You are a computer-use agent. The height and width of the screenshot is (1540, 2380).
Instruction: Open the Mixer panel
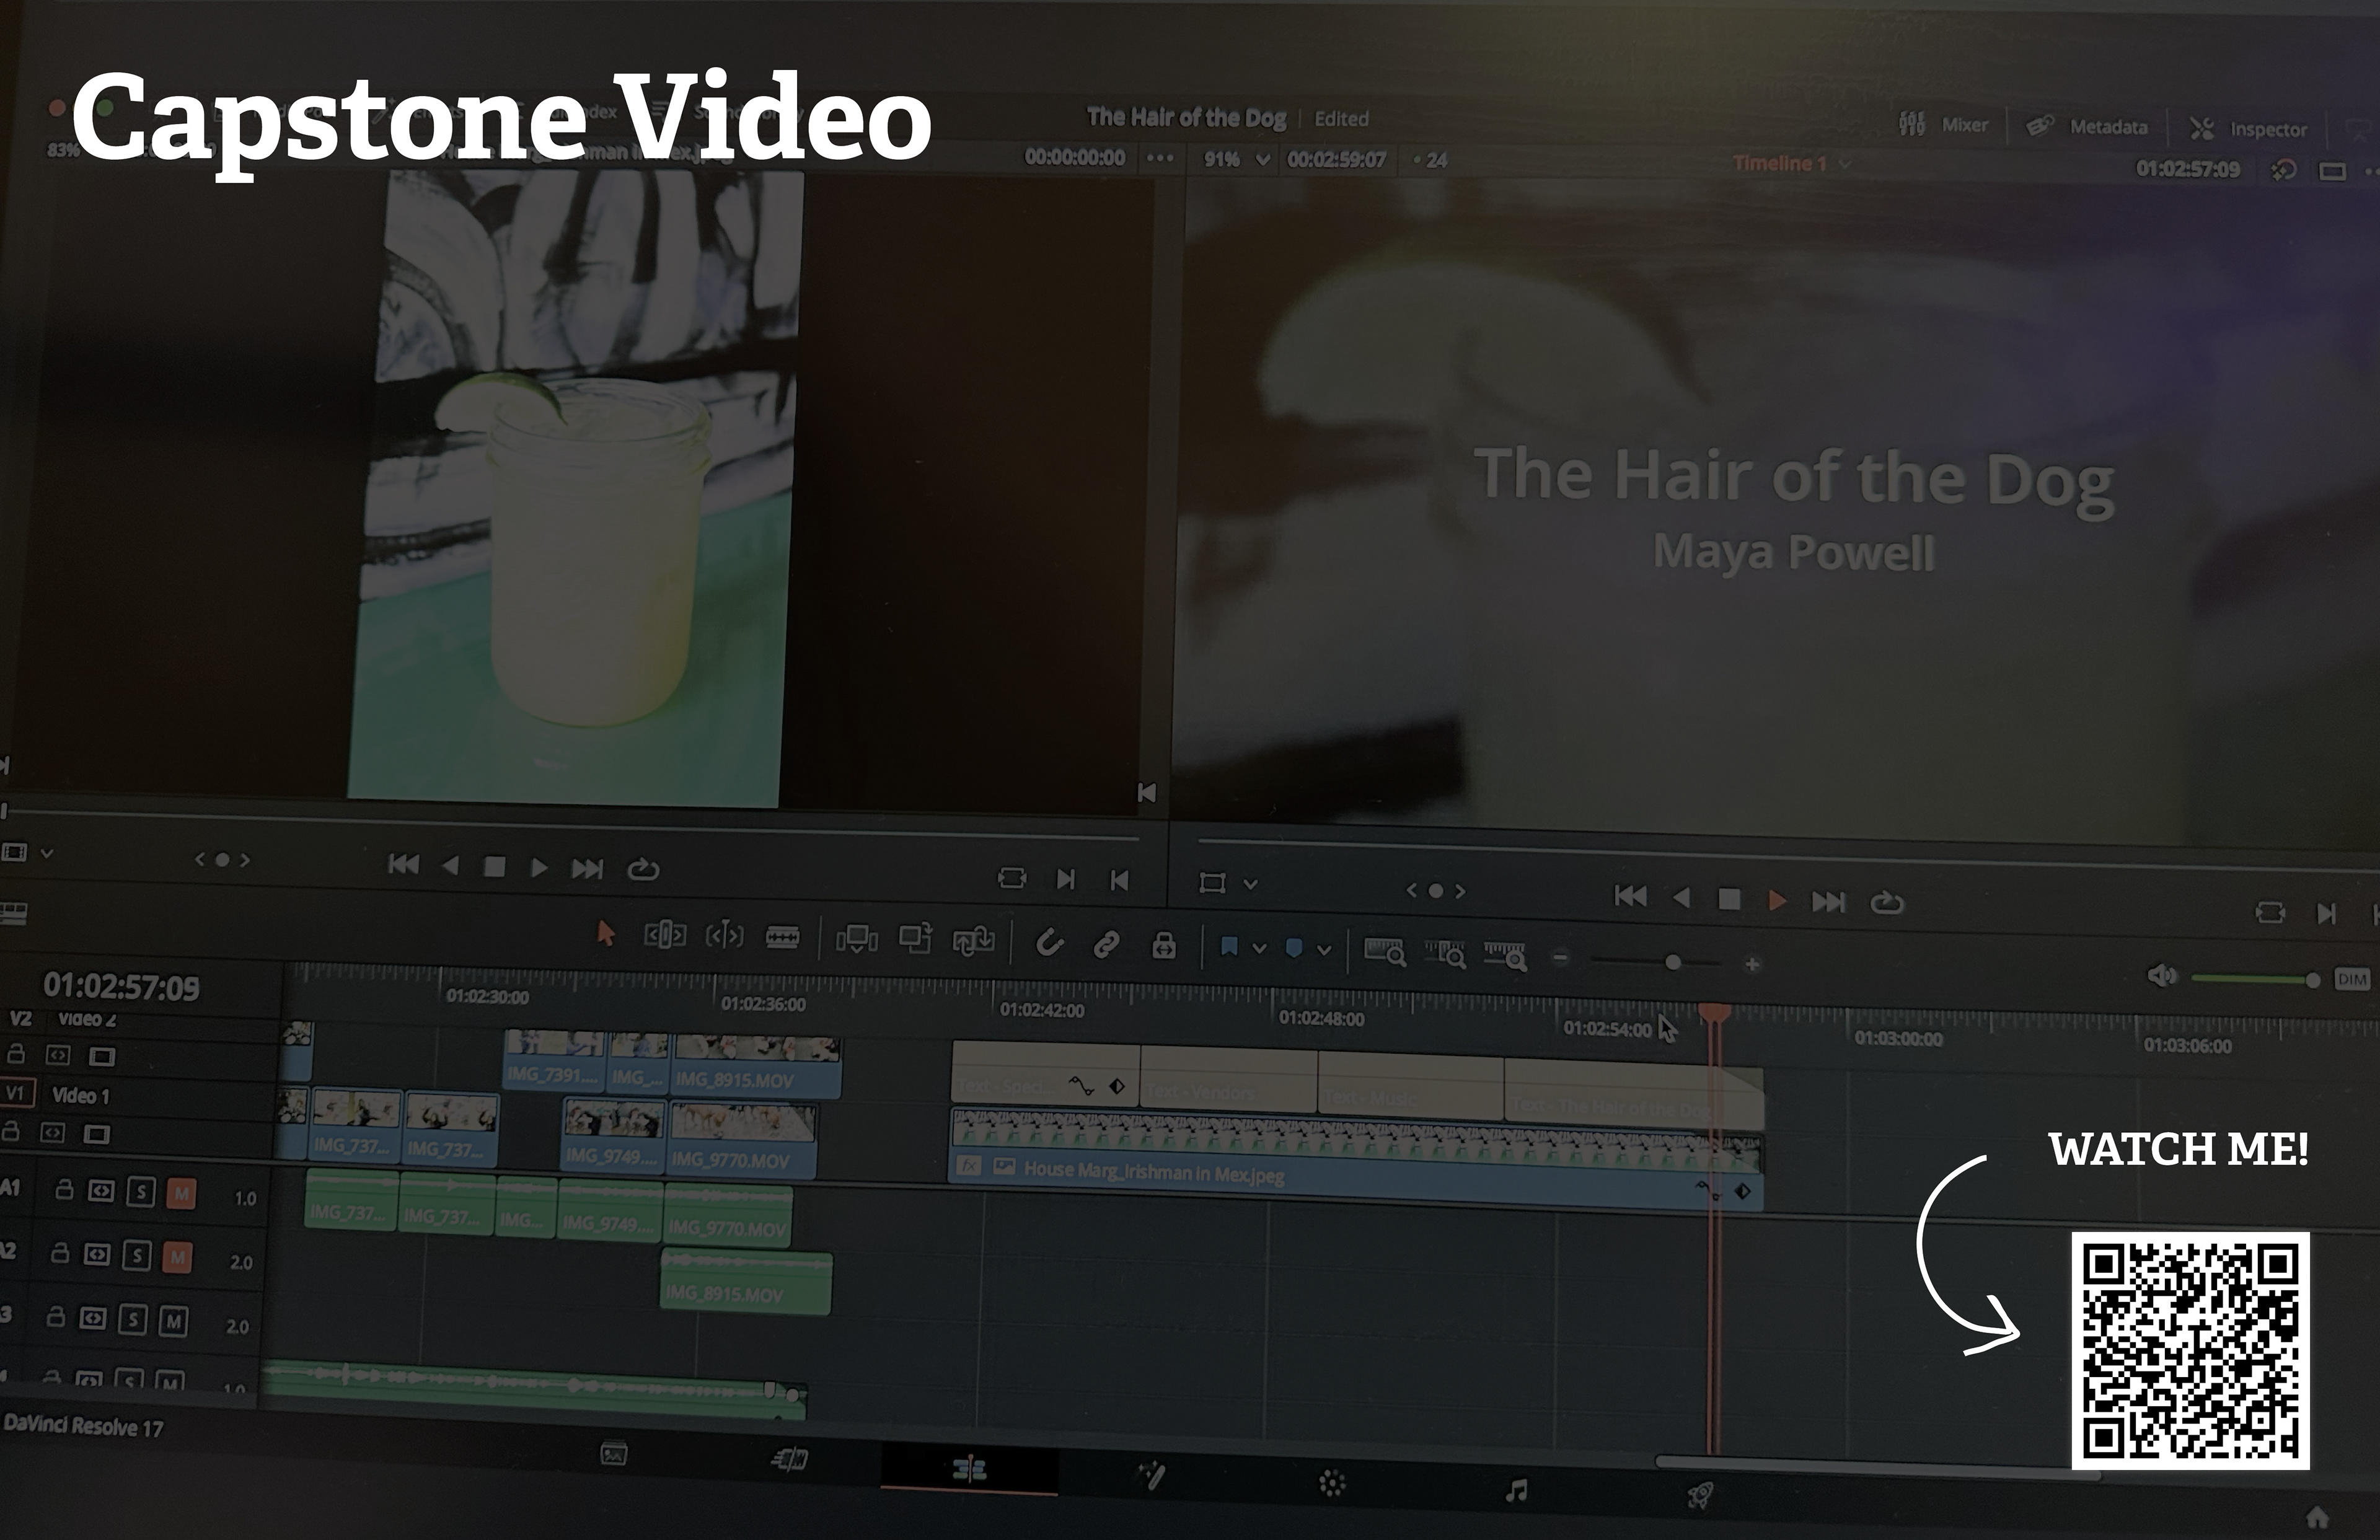[1943, 125]
